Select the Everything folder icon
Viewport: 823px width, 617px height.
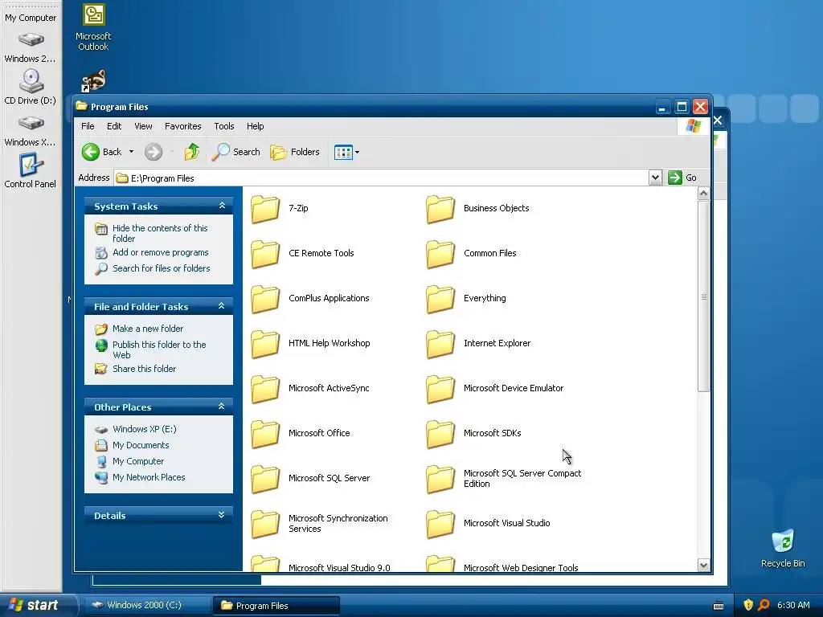(x=440, y=299)
